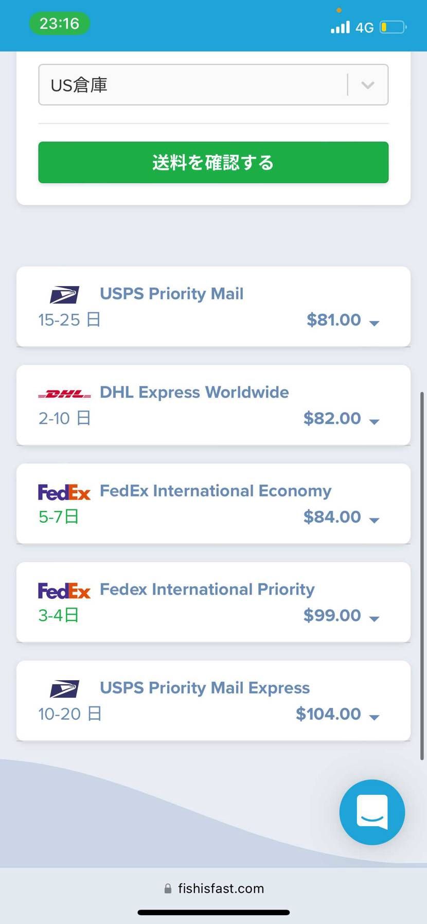Click the USPS logo on Priority Mail
427x924 pixels.
(64, 295)
